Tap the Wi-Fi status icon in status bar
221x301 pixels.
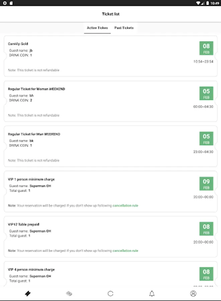(198, 3)
